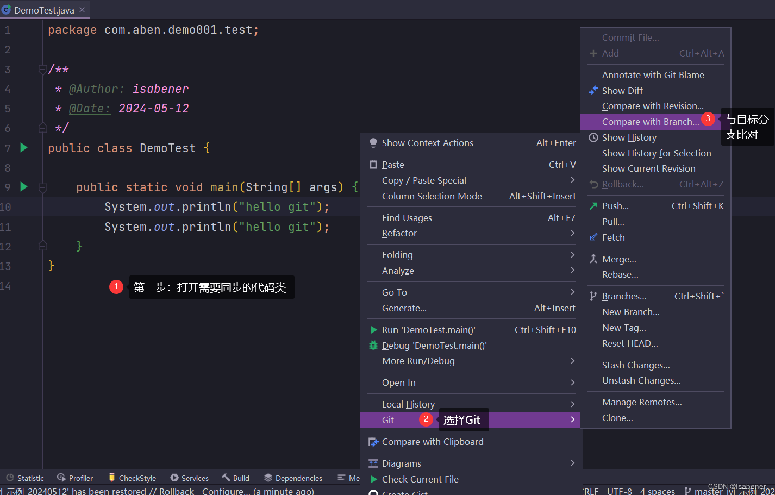Click the Merge icon
This screenshot has width=775, height=495.
[x=593, y=259]
